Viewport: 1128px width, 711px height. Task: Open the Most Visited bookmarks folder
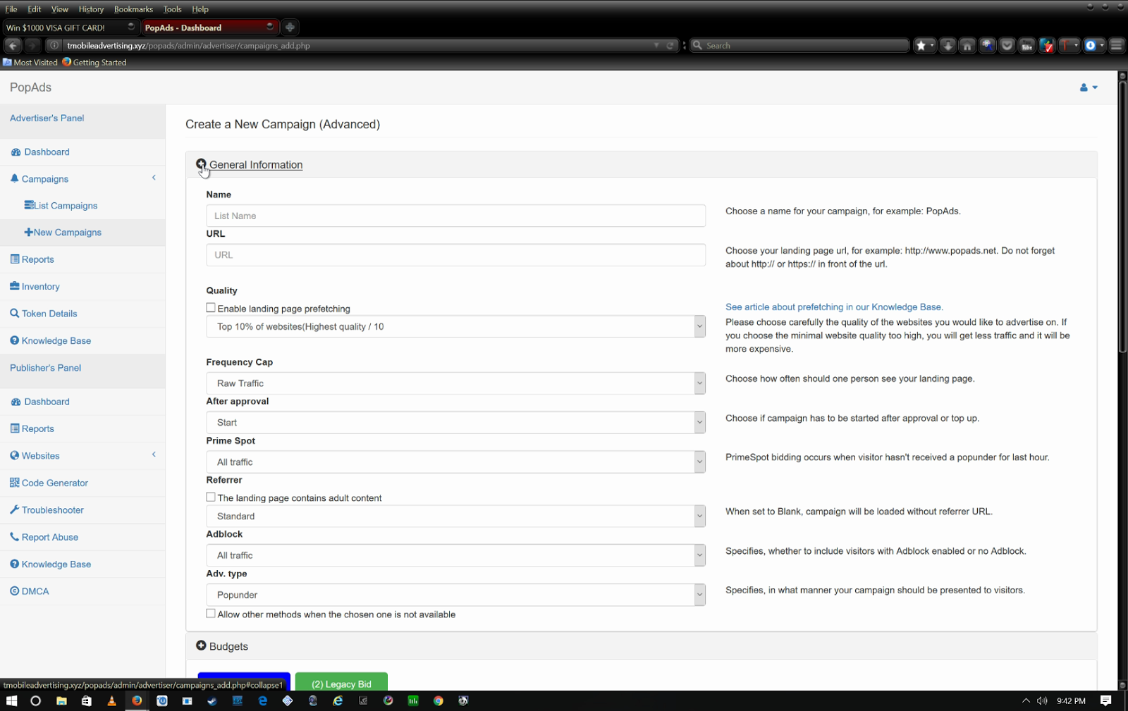[30, 62]
